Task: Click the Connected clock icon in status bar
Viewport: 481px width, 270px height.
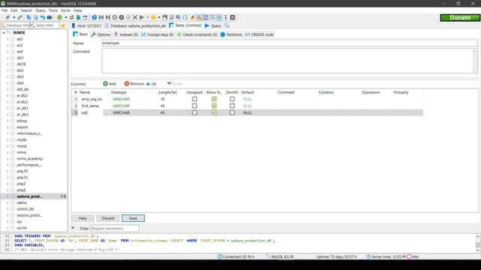Action: (219, 256)
